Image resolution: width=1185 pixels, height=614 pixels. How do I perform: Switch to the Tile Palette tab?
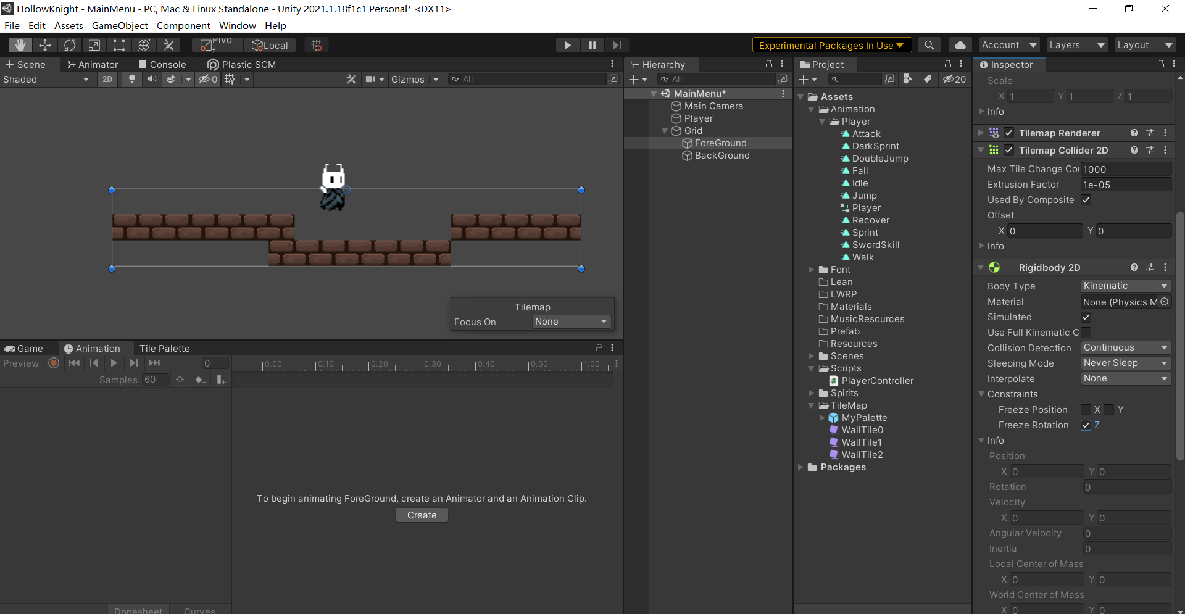pyautogui.click(x=164, y=348)
